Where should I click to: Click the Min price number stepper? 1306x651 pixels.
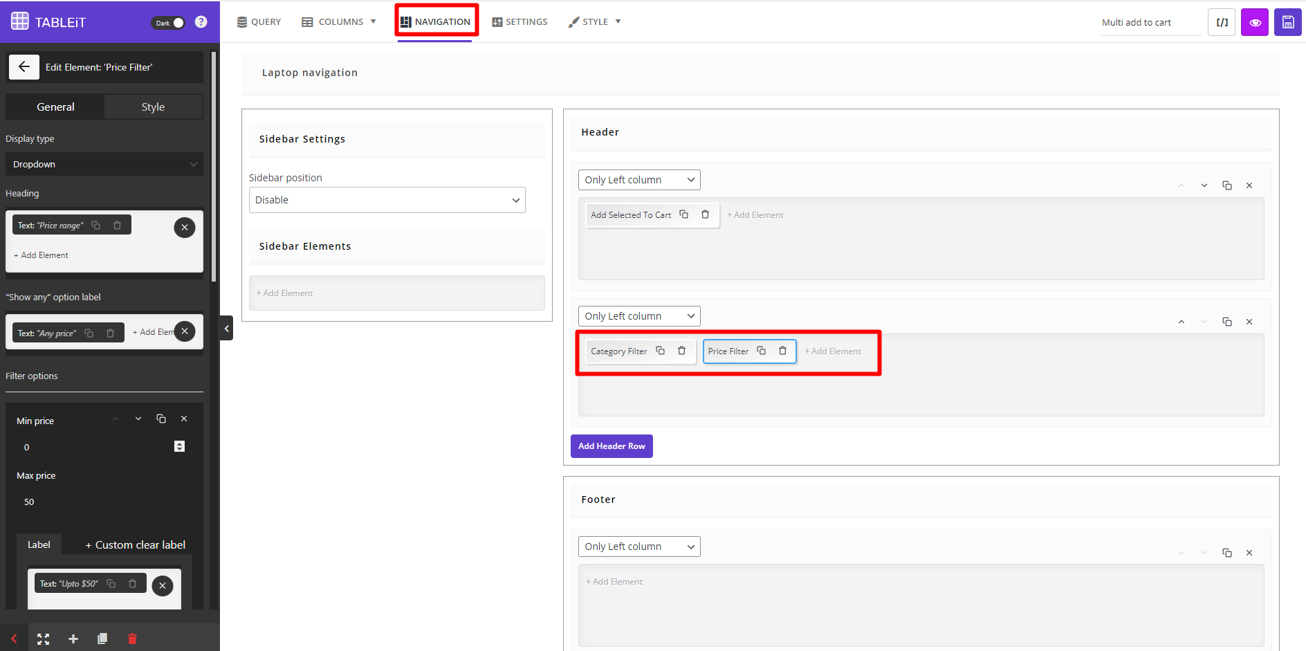pos(180,447)
